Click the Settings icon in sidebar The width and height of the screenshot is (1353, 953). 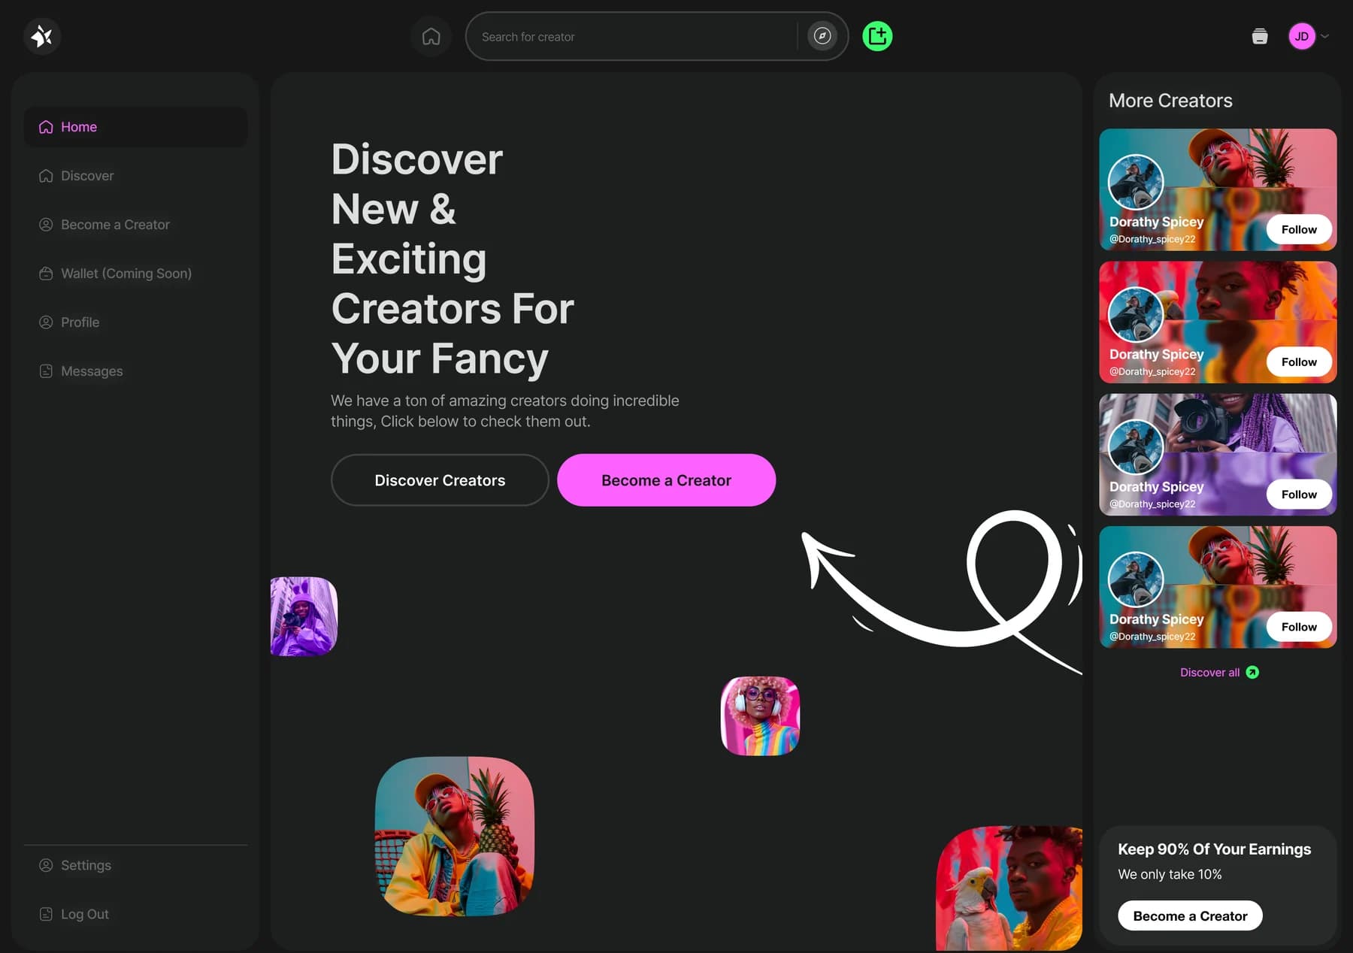click(x=46, y=866)
